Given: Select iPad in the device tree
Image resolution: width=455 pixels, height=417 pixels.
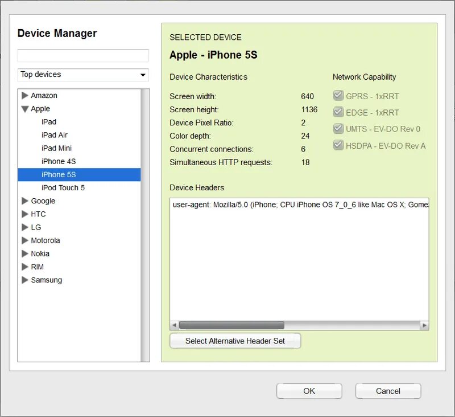Looking at the screenshot, I should [79, 122].
